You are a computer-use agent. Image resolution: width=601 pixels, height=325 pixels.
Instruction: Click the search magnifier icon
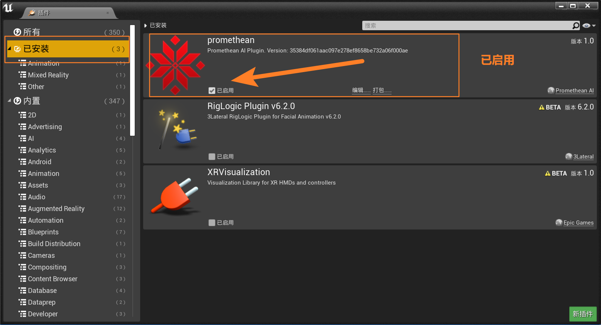[576, 26]
